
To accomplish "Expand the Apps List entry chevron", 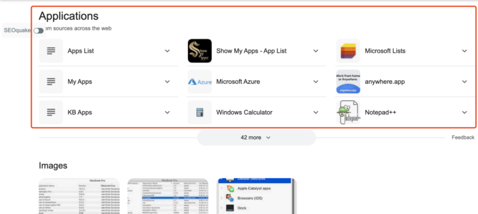I will (x=168, y=51).
